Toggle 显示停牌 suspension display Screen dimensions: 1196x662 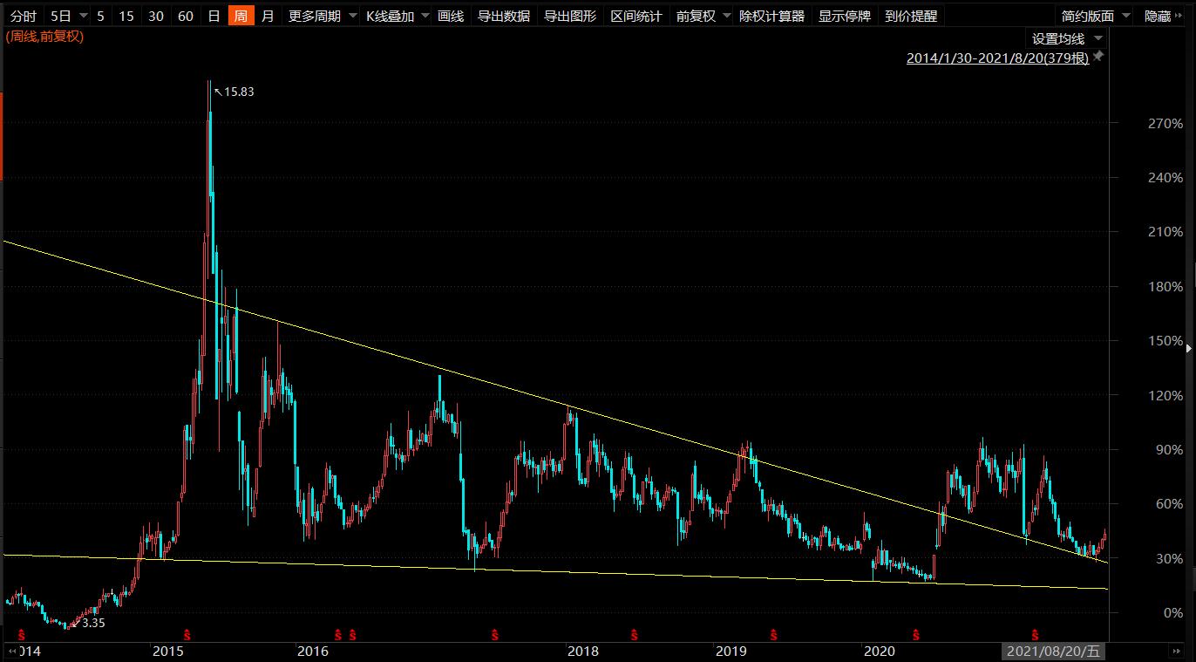coord(844,16)
